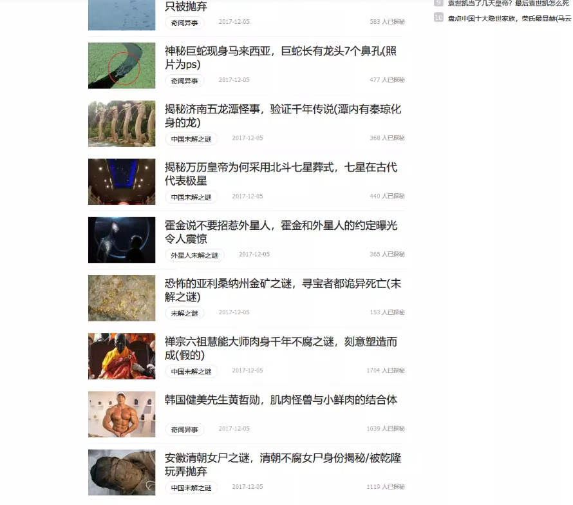Click the 1039 人已探秘 view count

pyautogui.click(x=386, y=428)
